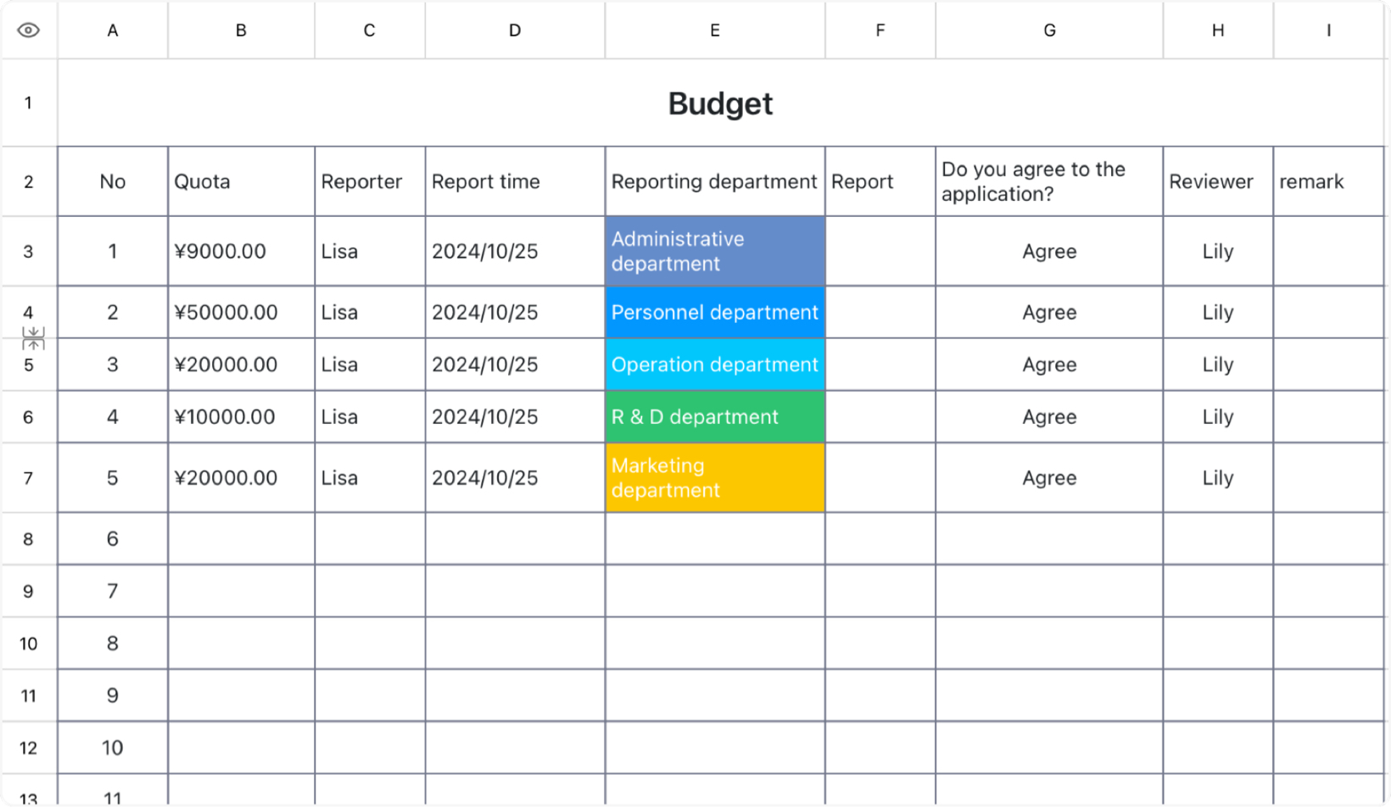Viewport: 1391px width, 807px height.
Task: Select column C header
Action: (x=370, y=31)
